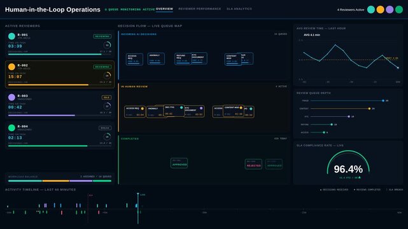
Task: Click the green up-trend arrow under 96.4%
Action: (x=360, y=177)
